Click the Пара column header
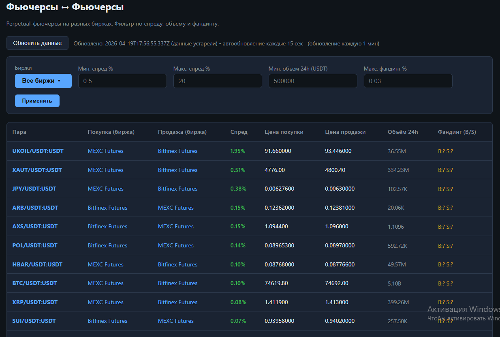The height and width of the screenshot is (337, 500). click(19, 132)
